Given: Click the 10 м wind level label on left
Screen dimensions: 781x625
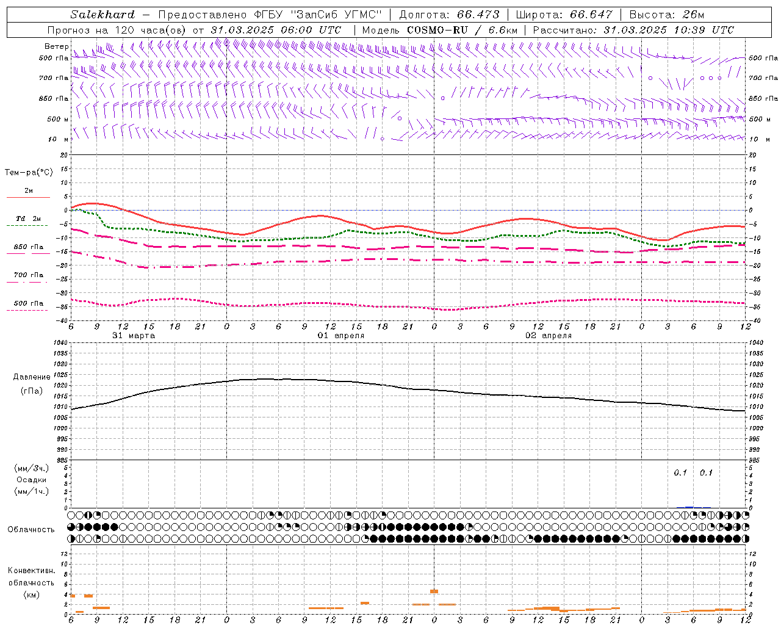Looking at the screenshot, I should (58, 139).
